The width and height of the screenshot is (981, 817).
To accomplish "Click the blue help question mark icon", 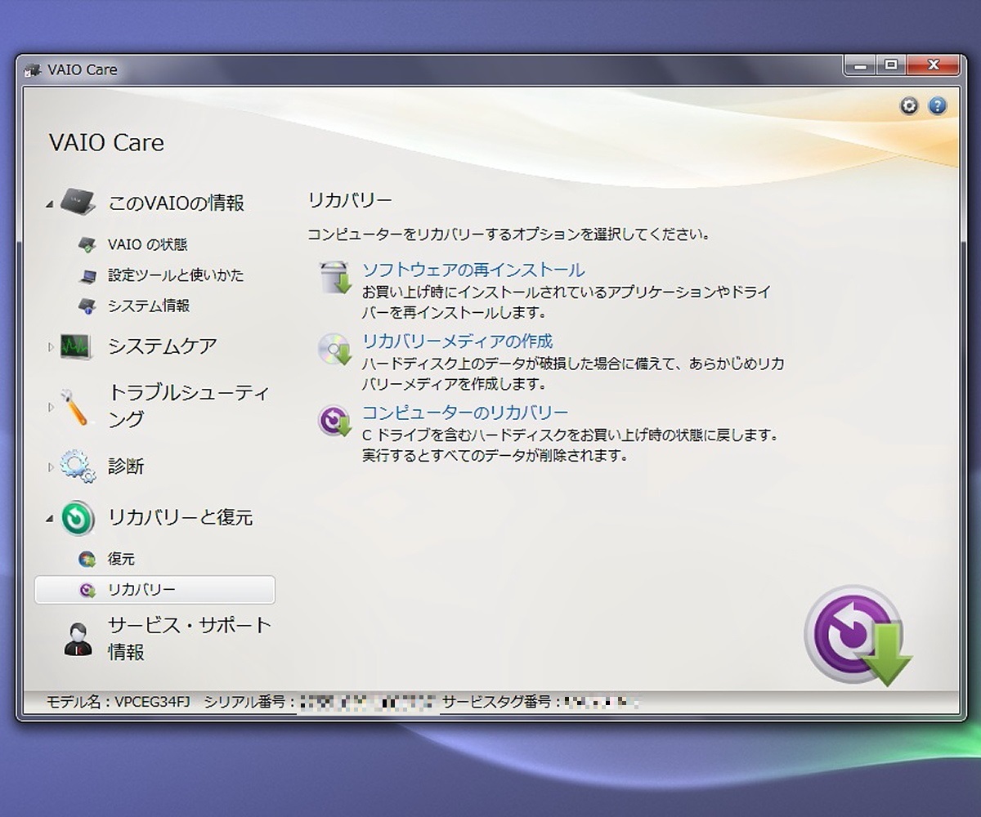I will pos(938,105).
